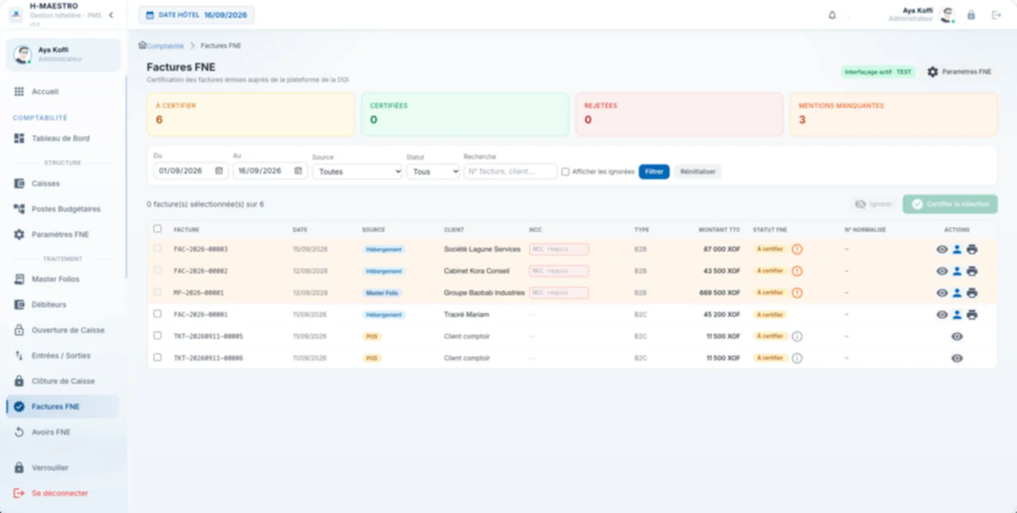Click the Rejetées summary card
Image resolution: width=1017 pixels, height=513 pixels.
point(679,114)
